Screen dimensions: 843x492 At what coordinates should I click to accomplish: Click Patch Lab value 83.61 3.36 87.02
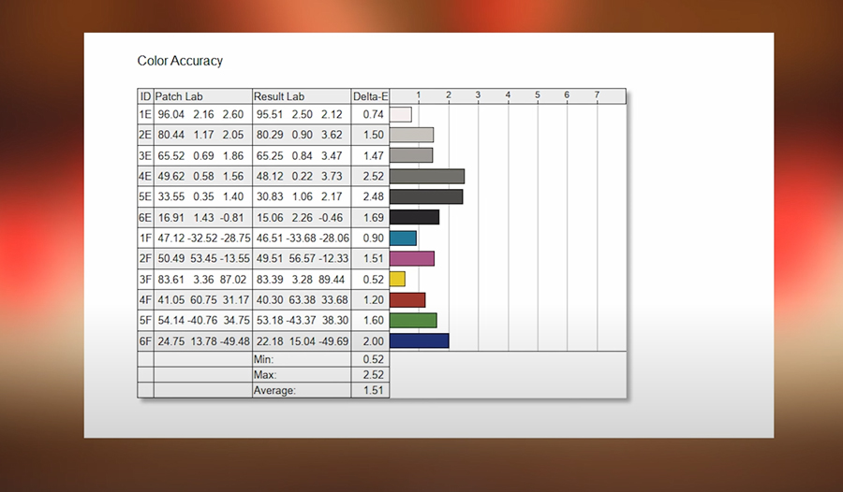[202, 280]
